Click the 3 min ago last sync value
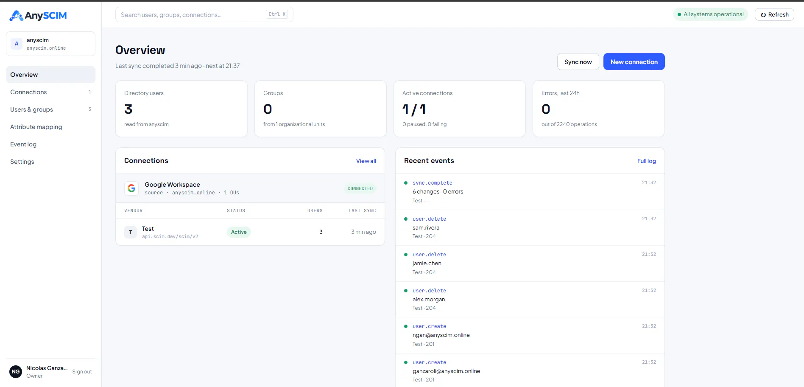Screen dimensions: 804x387 coord(363,232)
